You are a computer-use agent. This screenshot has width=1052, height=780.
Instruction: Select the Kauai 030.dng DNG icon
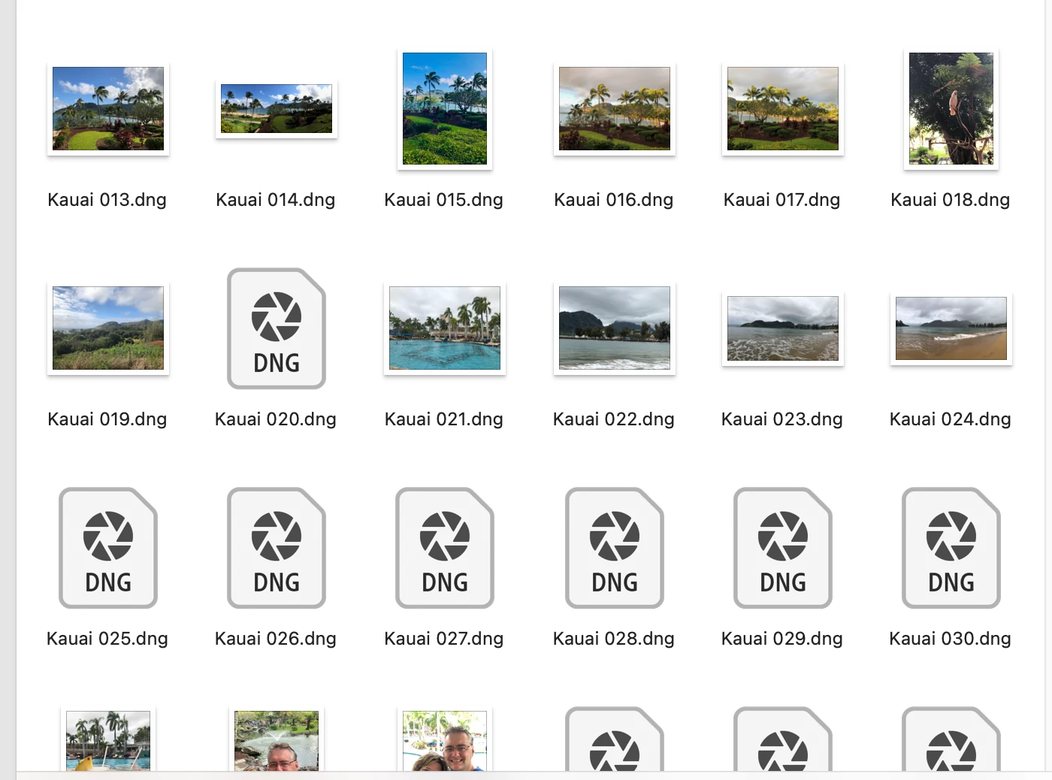pyautogui.click(x=951, y=548)
